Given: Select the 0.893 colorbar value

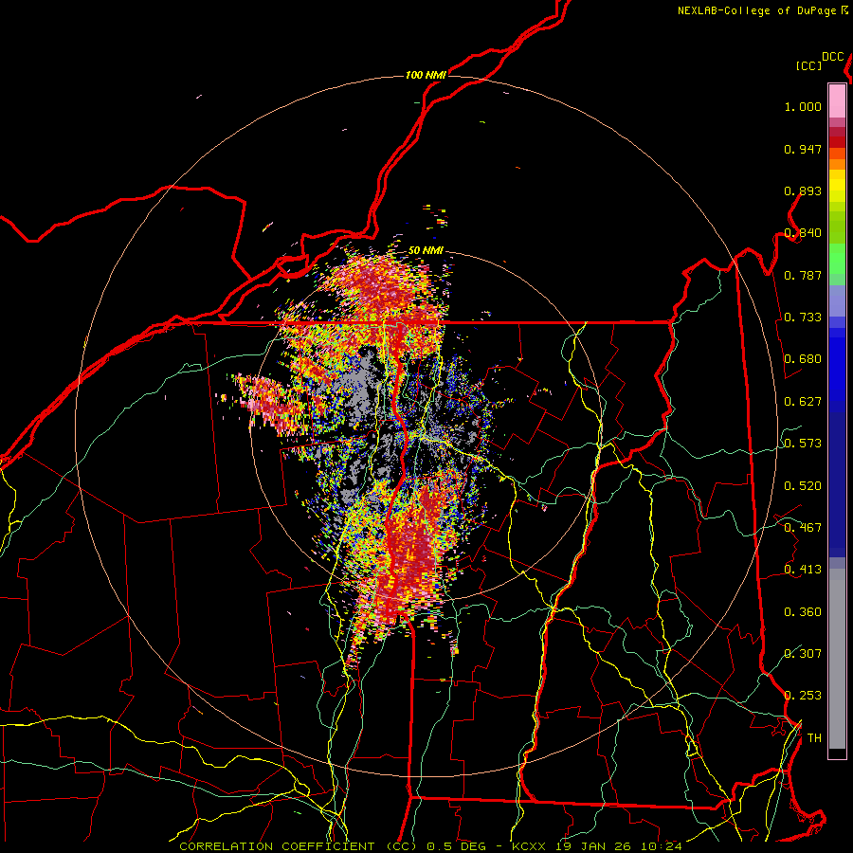Looking at the screenshot, I should (x=803, y=191).
